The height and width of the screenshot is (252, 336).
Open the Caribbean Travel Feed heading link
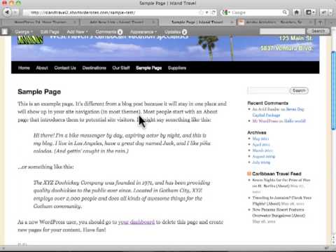(276, 174)
